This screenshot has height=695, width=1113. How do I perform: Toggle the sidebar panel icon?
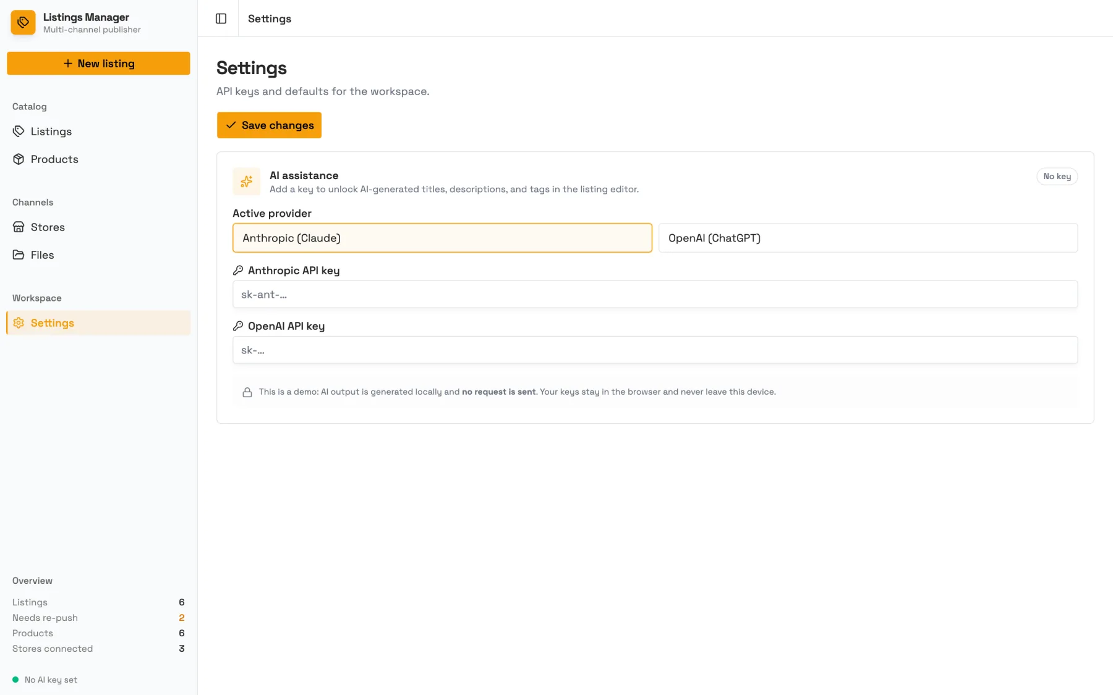coord(221,19)
